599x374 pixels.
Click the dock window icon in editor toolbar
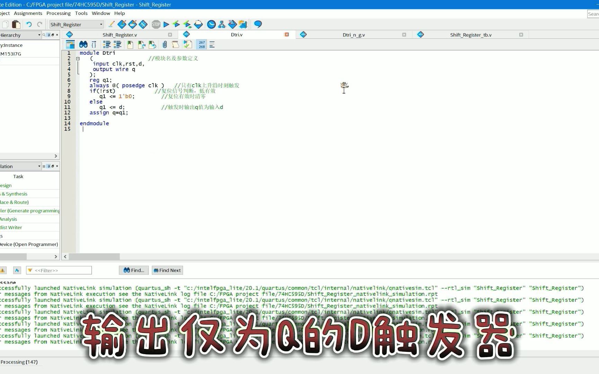(x=70, y=44)
